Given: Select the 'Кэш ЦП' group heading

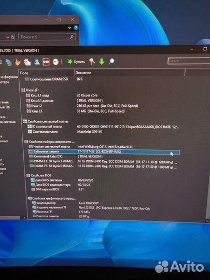Looking at the screenshot, I should 30,90.
